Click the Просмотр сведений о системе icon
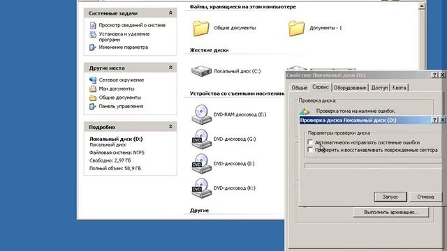The height and width of the screenshot is (251, 447). click(x=93, y=25)
